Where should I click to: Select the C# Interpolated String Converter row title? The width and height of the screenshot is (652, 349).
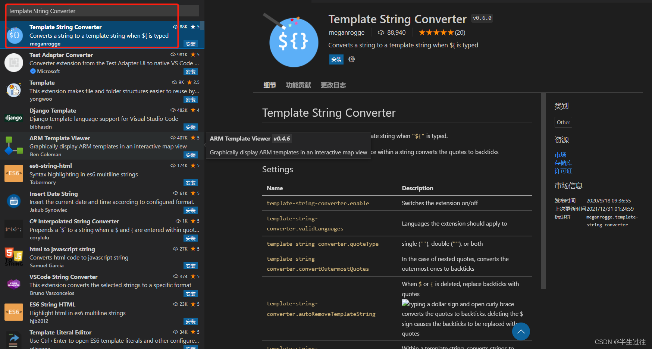point(74,221)
